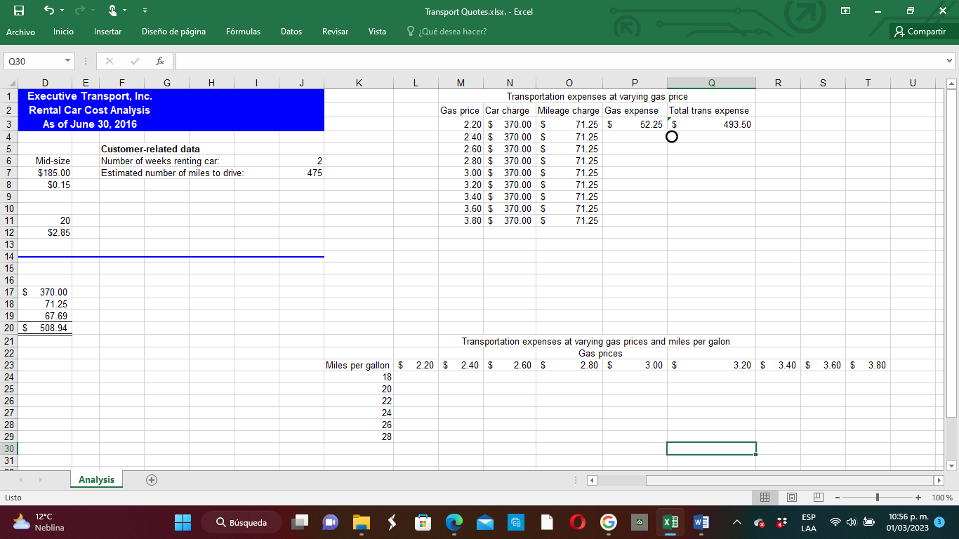959x539 pixels.
Task: Click horizontal scrollbar left arrow
Action: tap(590, 481)
